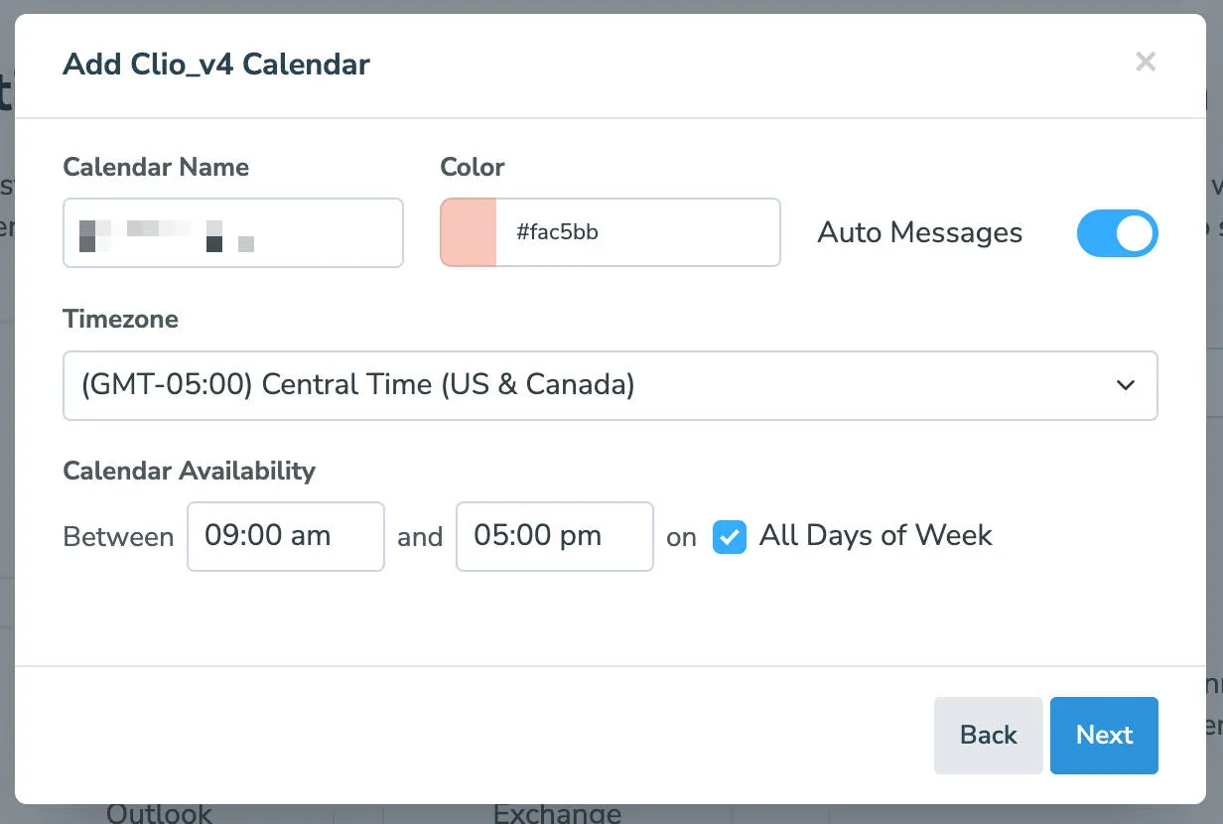Click Next to continue calendar setup
This screenshot has height=824, width=1223.
click(x=1104, y=735)
